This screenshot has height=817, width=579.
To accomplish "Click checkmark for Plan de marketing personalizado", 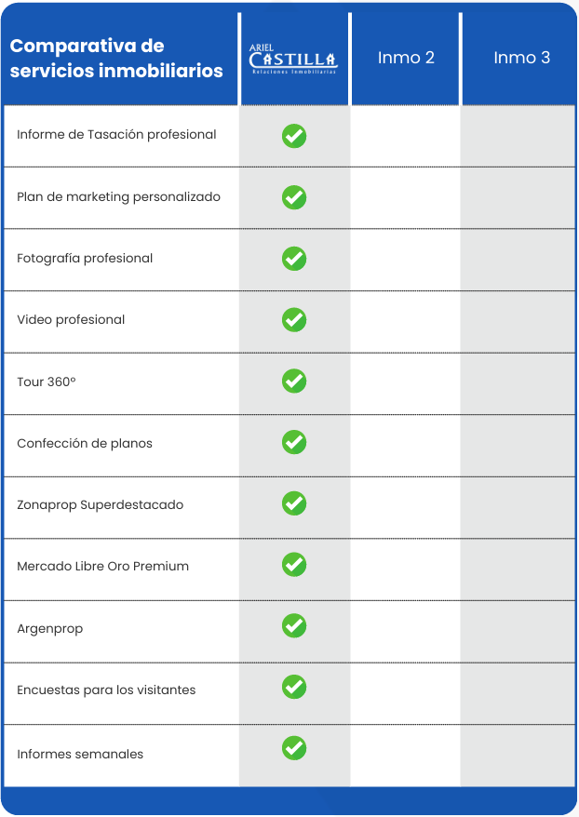I will coord(294,197).
